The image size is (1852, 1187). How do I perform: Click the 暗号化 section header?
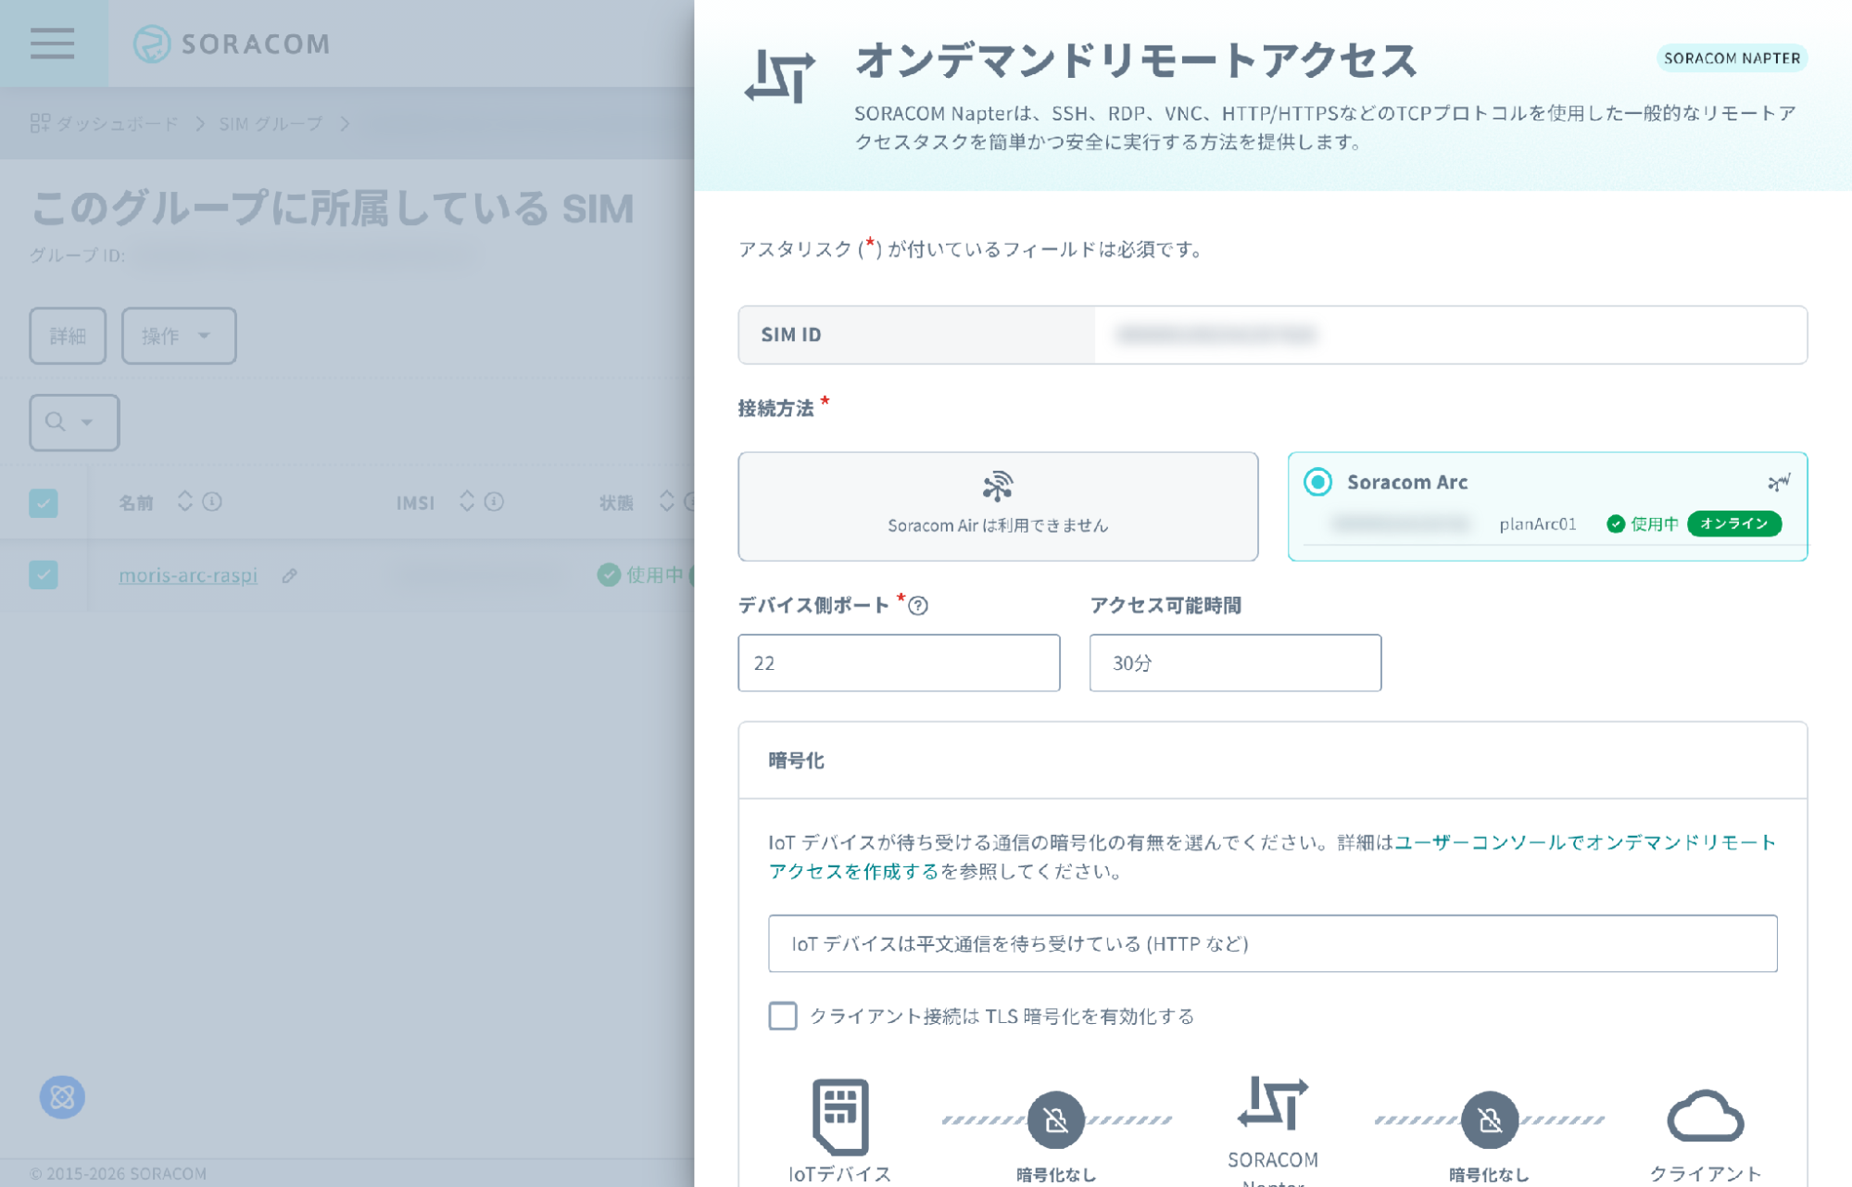pos(1272,760)
